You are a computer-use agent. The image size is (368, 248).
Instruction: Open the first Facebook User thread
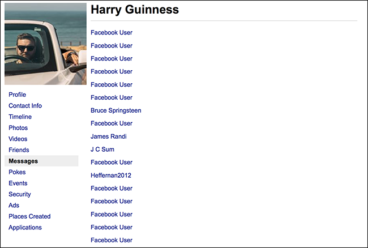click(112, 33)
